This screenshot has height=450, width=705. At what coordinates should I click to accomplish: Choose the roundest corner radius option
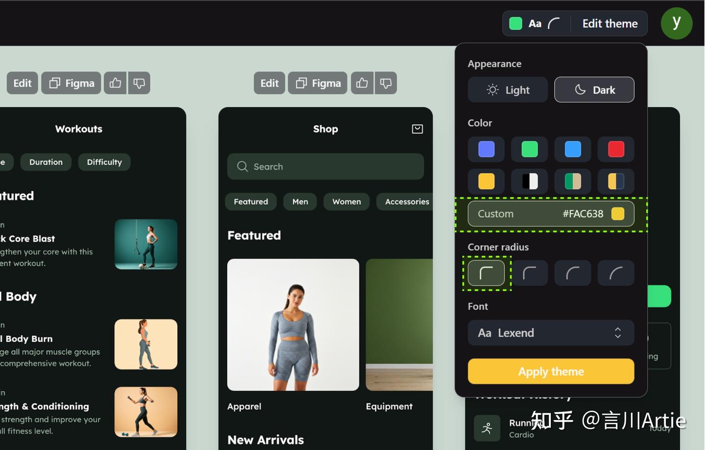pyautogui.click(x=616, y=273)
